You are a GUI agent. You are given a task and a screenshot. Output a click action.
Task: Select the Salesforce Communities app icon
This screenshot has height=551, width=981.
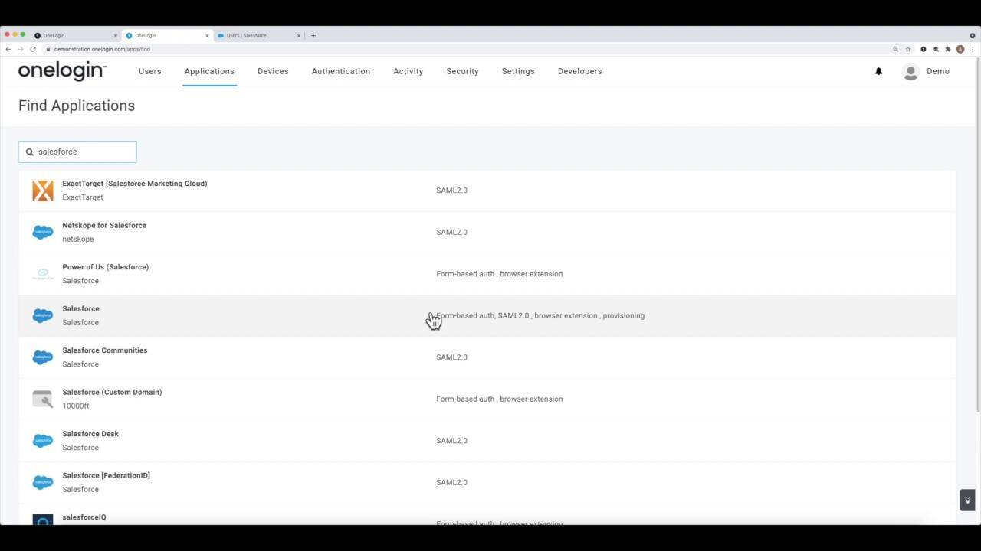[42, 357]
